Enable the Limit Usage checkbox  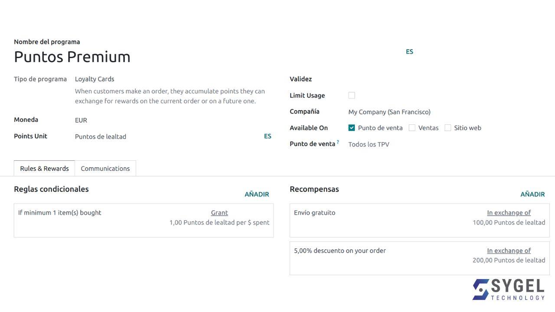352,95
